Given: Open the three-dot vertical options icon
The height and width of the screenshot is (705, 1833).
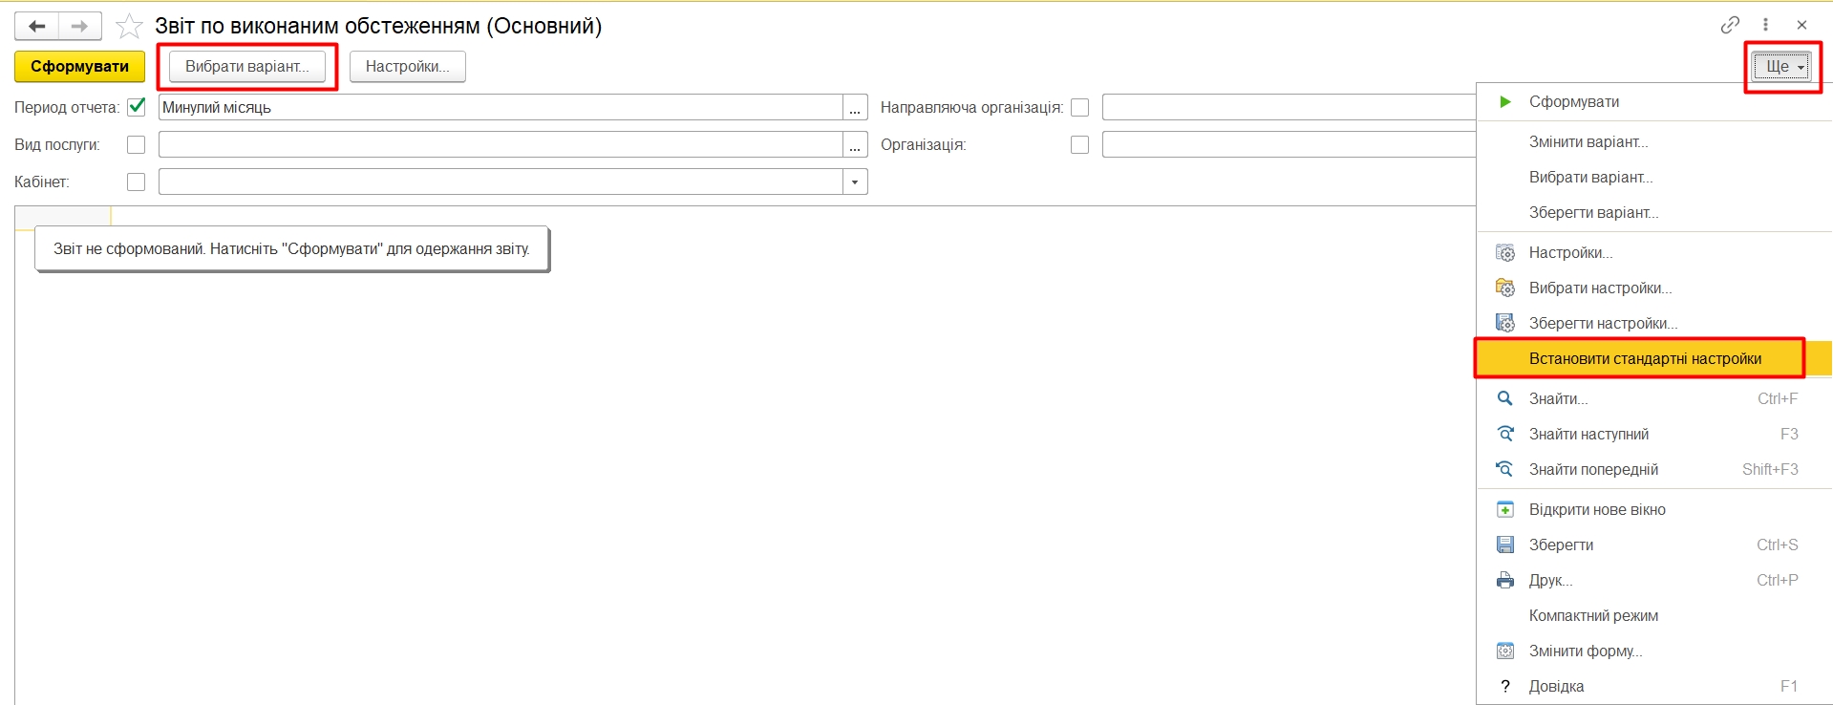Looking at the screenshot, I should 1765,25.
